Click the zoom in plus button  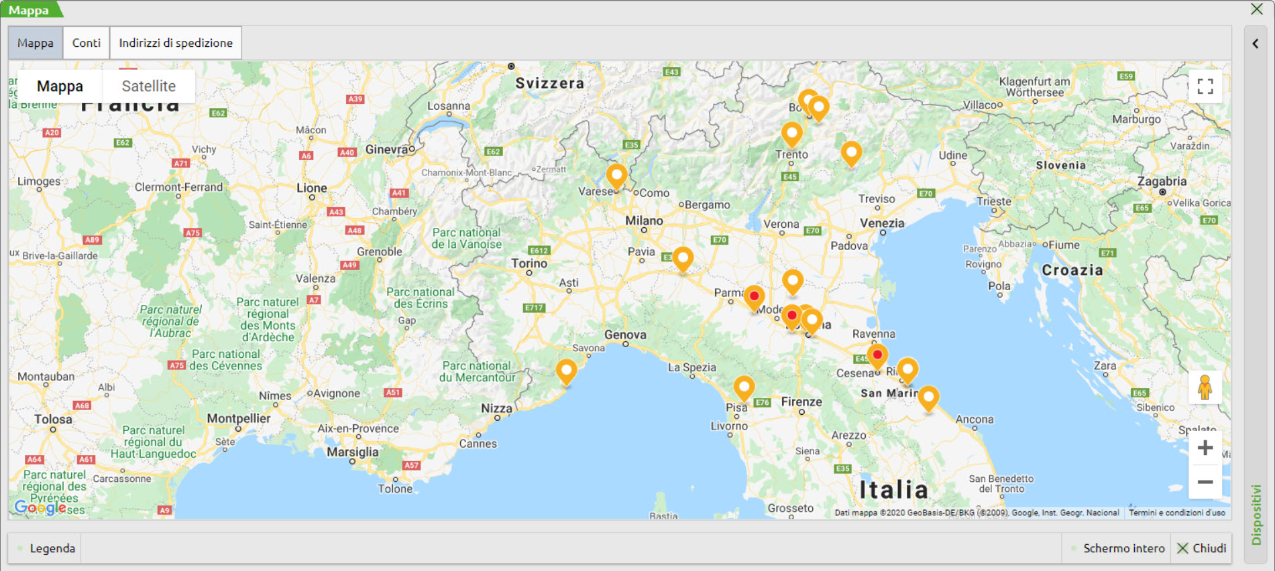point(1205,448)
